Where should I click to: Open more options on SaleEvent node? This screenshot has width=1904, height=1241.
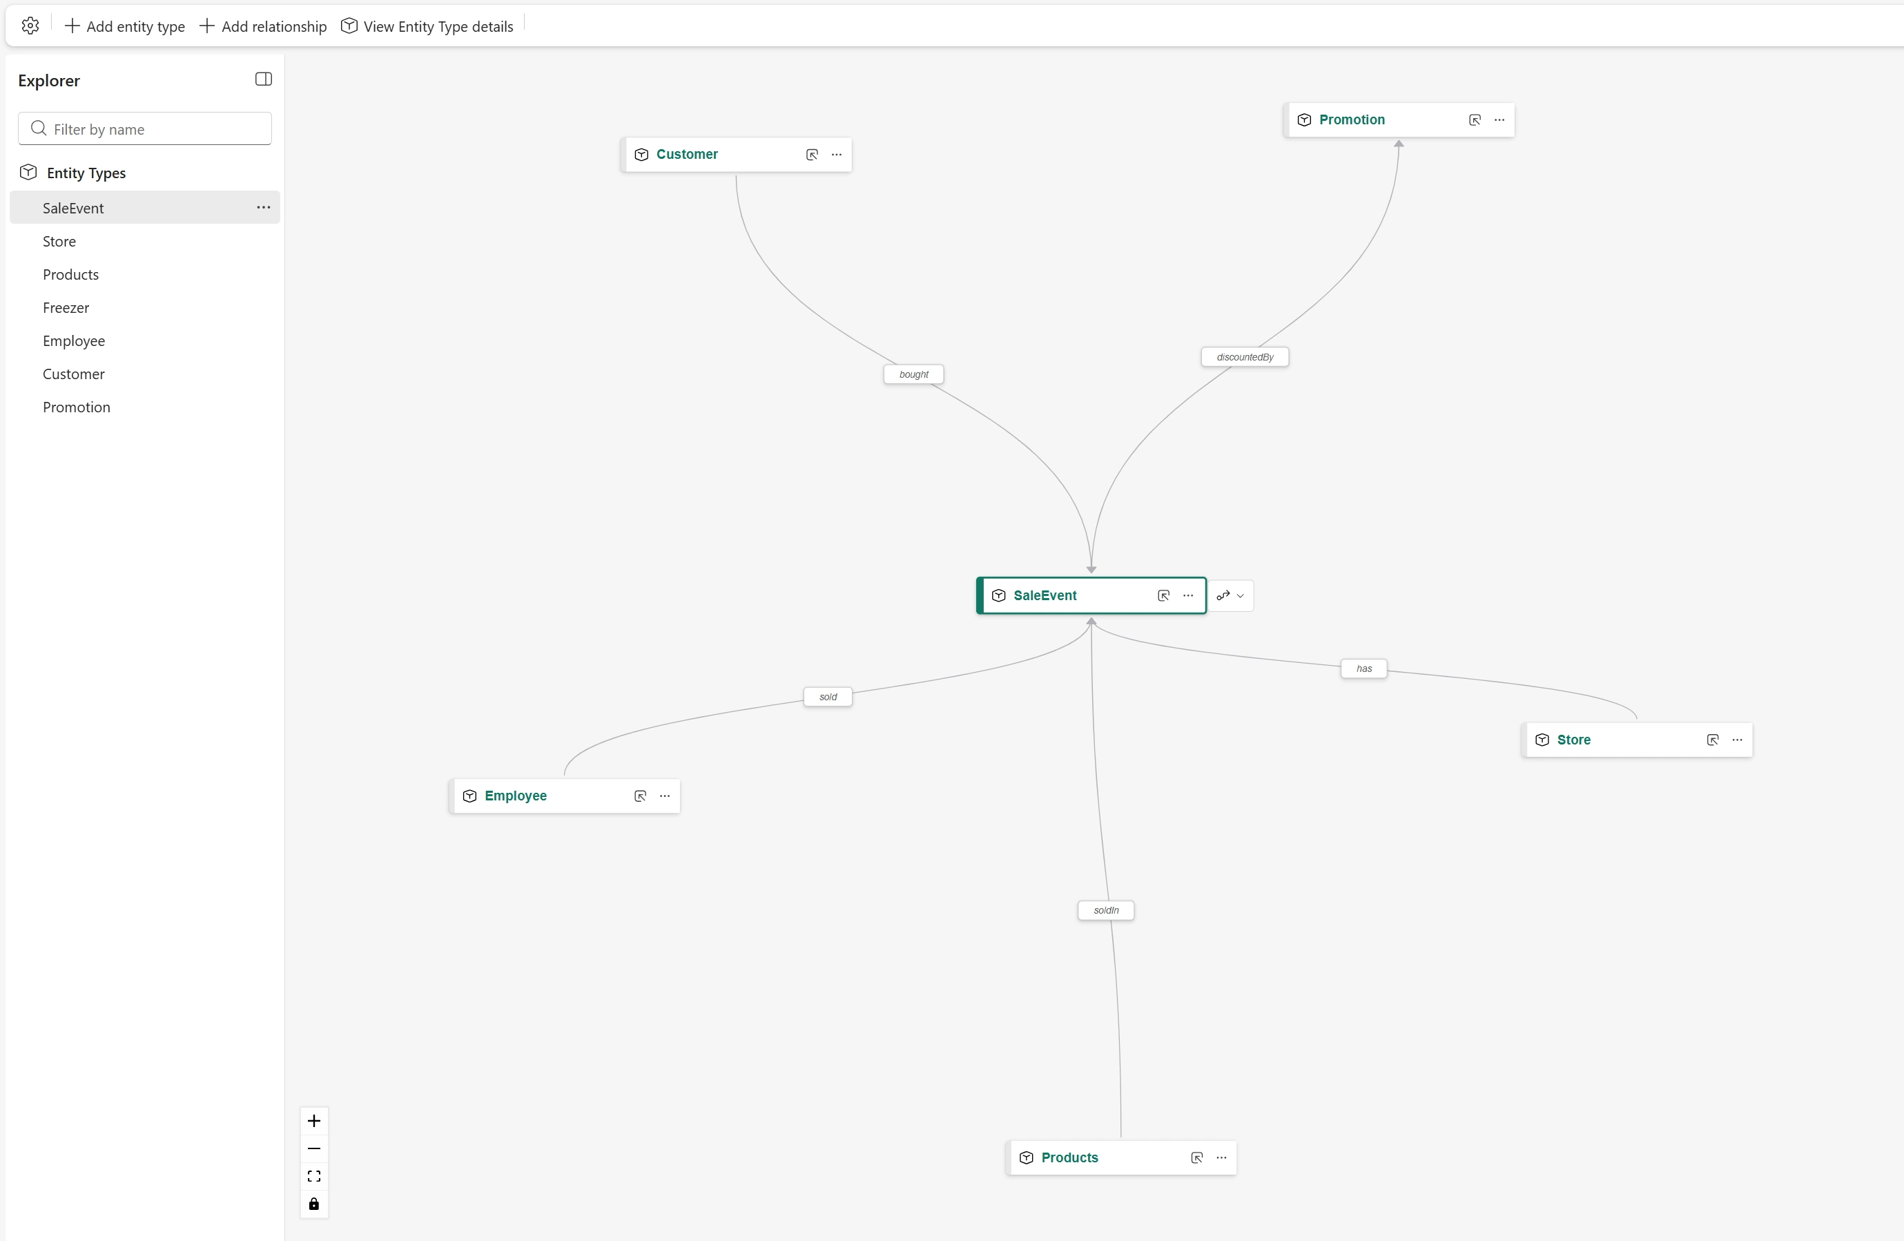click(1189, 595)
